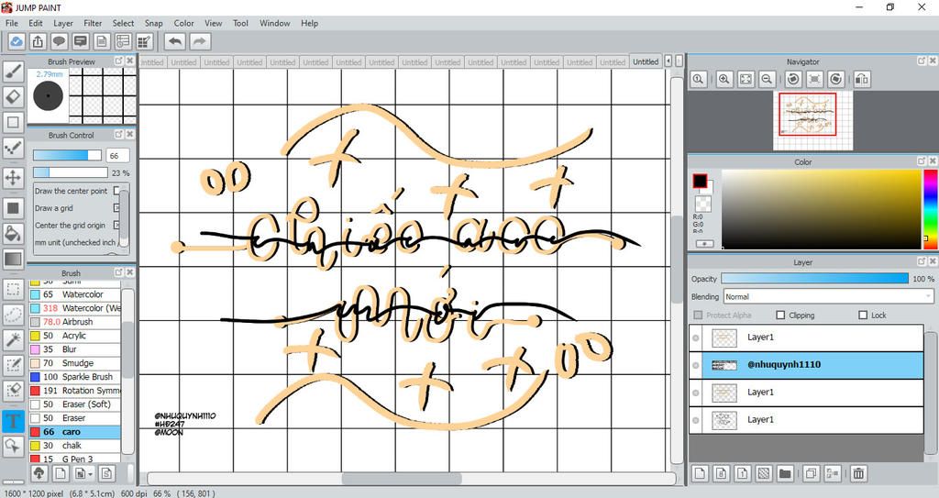Open the Layer menu

point(63,23)
